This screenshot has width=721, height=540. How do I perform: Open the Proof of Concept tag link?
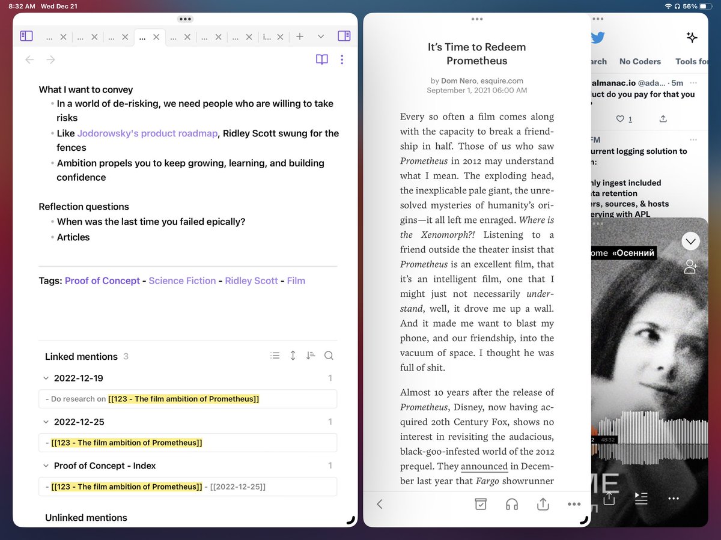(102, 281)
